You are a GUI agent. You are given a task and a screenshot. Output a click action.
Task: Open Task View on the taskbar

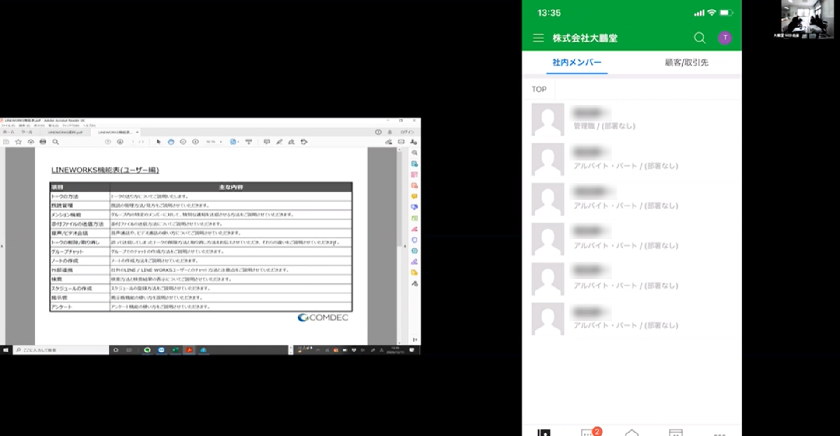coord(129,350)
